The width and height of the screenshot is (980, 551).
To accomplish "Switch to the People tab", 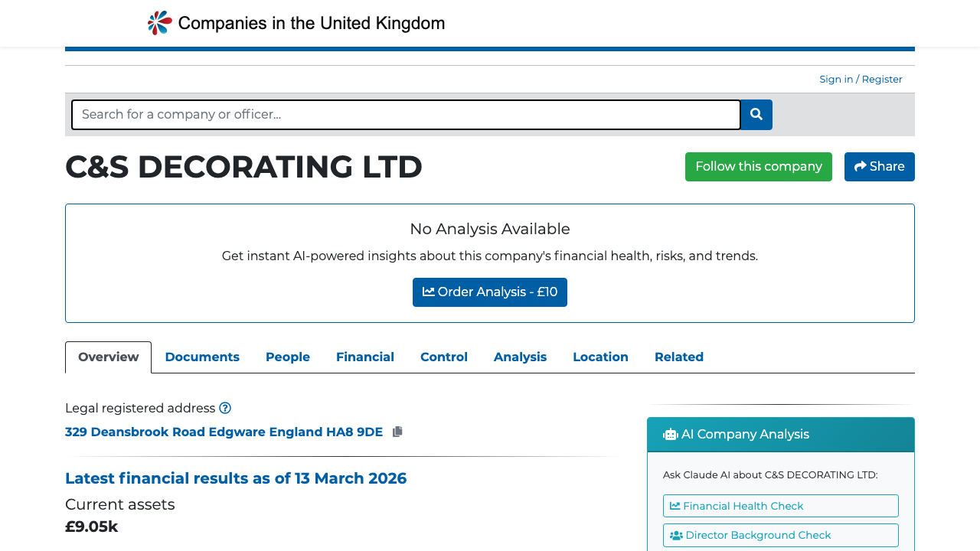I will point(288,357).
